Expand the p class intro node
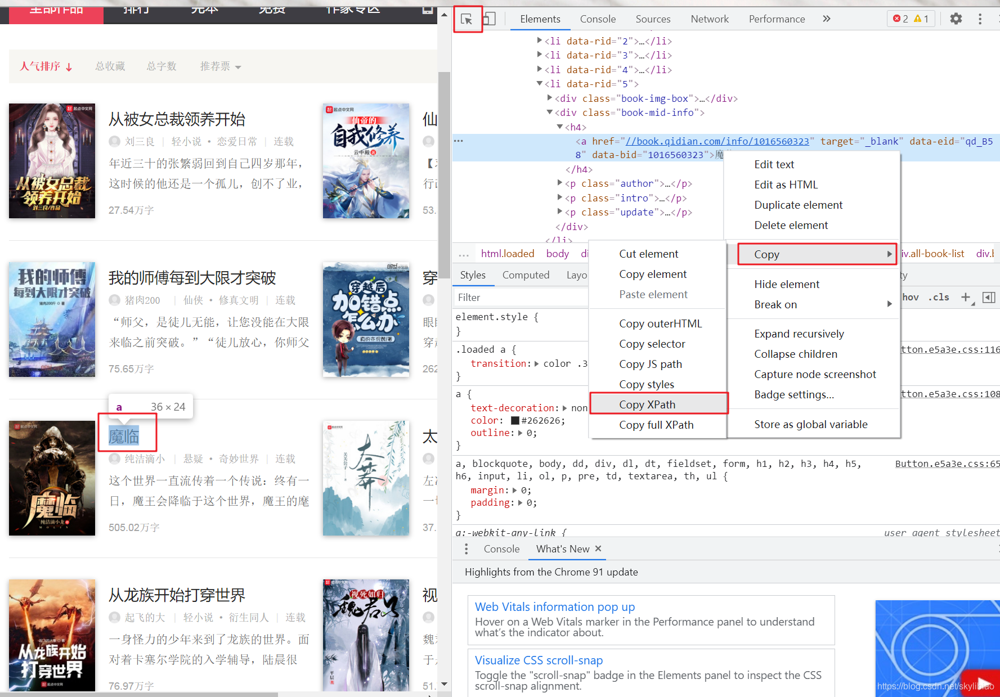Viewport: 1000px width, 697px height. tap(560, 197)
